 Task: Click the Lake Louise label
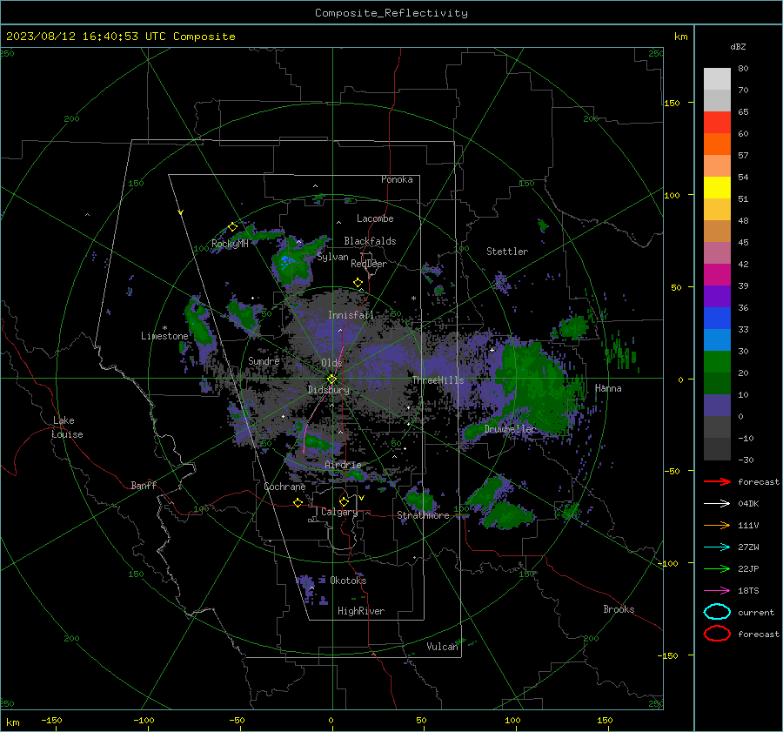click(67, 427)
